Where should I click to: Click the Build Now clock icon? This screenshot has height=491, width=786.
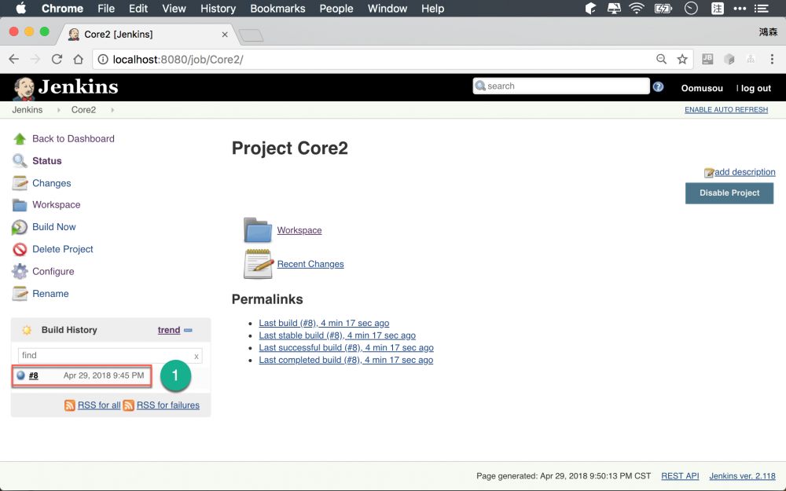19,227
